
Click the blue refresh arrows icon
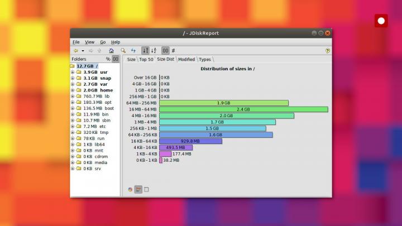tap(133, 50)
